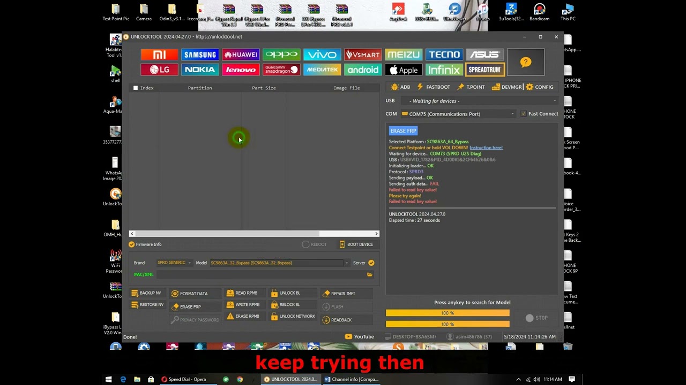686x385 pixels.
Task: Select the Vsmart brand tile
Action: 363,55
